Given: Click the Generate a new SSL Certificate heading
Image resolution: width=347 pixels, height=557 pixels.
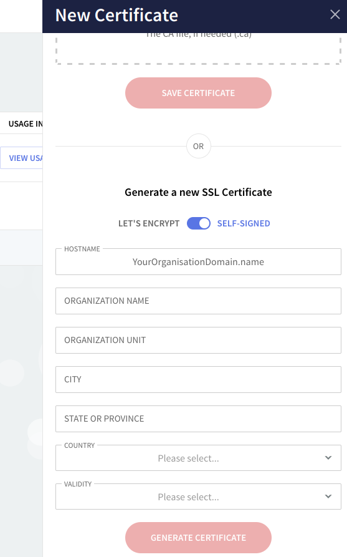Looking at the screenshot, I should pyautogui.click(x=198, y=192).
